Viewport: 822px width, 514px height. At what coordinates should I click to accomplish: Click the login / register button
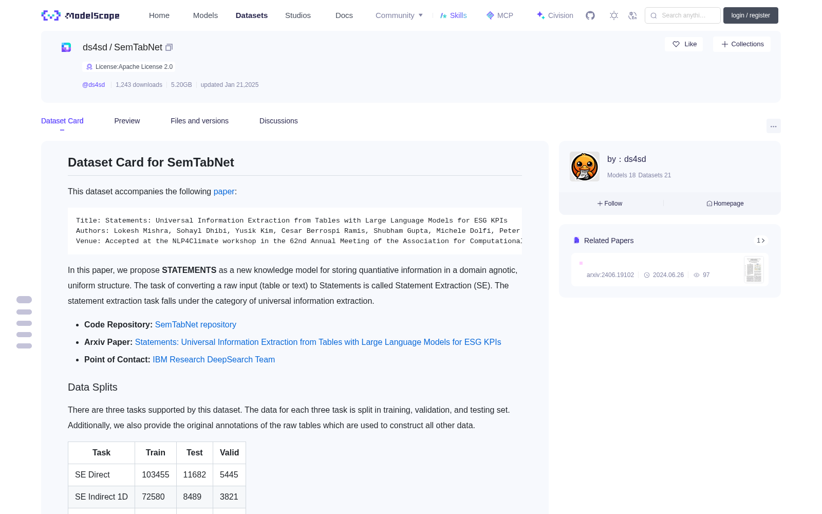pyautogui.click(x=751, y=15)
